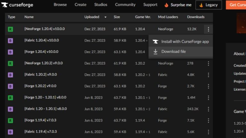
Task: Open three-dot menu for NeoForge 1.20.4 v10.0.0
Action: coord(208,29)
